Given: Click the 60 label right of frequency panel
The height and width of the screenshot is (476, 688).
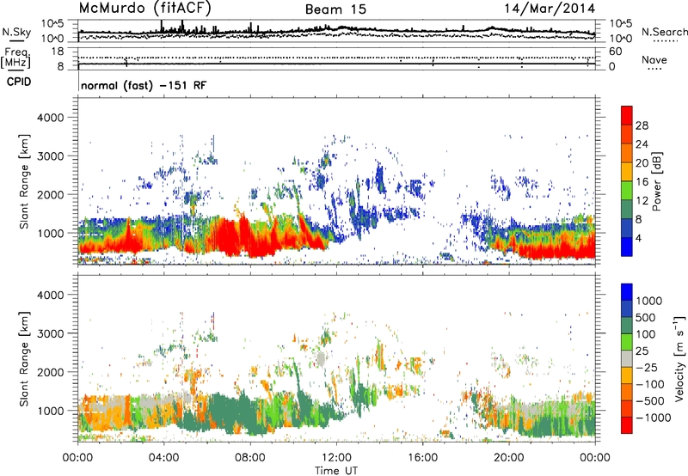Looking at the screenshot, I should pos(615,52).
